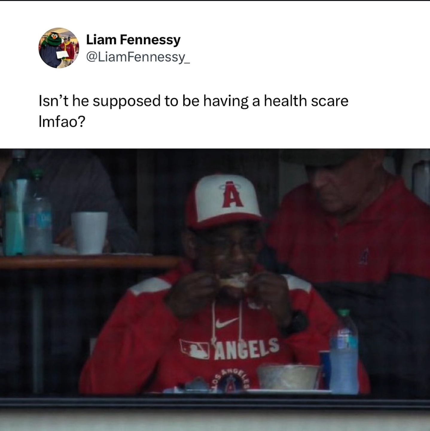Open the @LiamFennessy_ handle link
430x431 pixels.
coord(138,56)
